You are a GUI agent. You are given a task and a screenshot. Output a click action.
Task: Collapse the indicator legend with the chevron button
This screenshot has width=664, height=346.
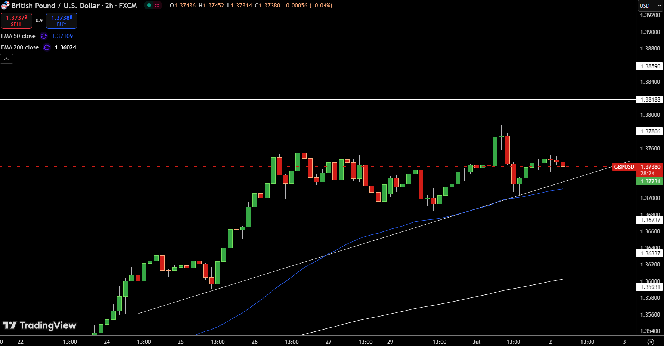(7, 59)
